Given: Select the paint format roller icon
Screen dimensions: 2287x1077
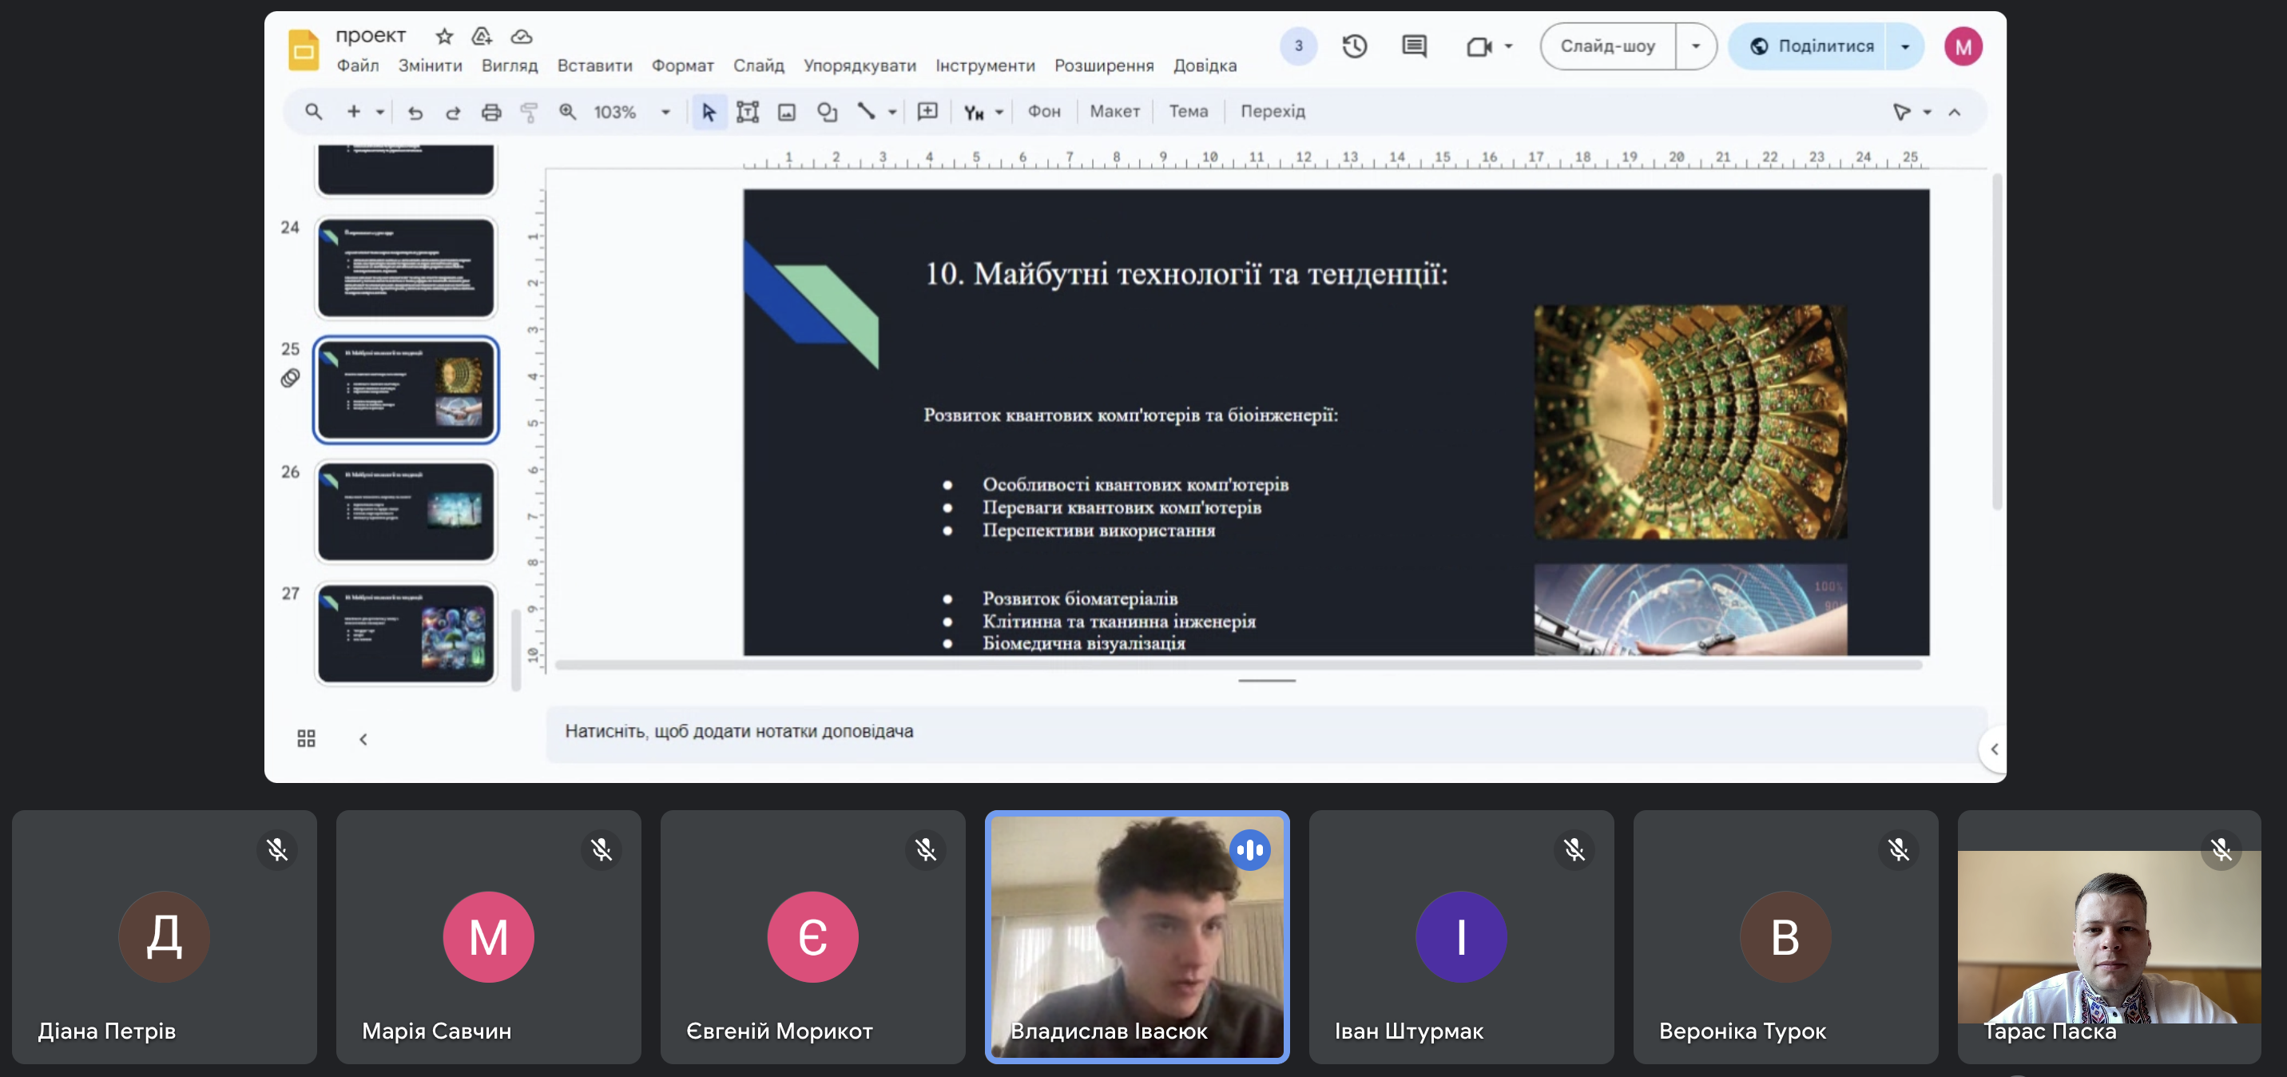Looking at the screenshot, I should (529, 112).
